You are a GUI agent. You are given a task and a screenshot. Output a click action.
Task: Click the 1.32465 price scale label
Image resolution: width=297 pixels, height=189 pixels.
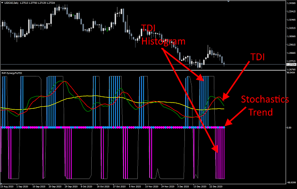[x=291, y=19]
